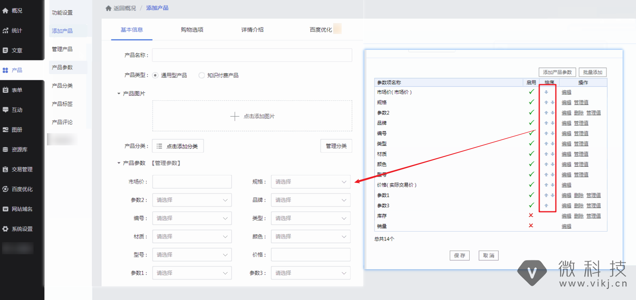
Task: Click the home icon beside 返回概况
Action: [x=108, y=8]
